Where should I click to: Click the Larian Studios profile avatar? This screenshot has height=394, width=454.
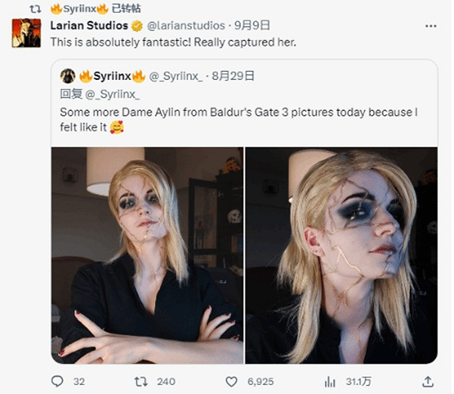pyautogui.click(x=26, y=33)
